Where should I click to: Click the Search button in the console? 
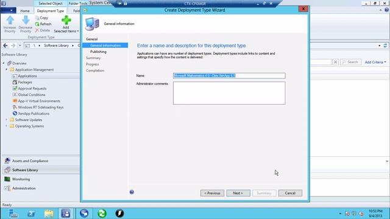click(351, 62)
